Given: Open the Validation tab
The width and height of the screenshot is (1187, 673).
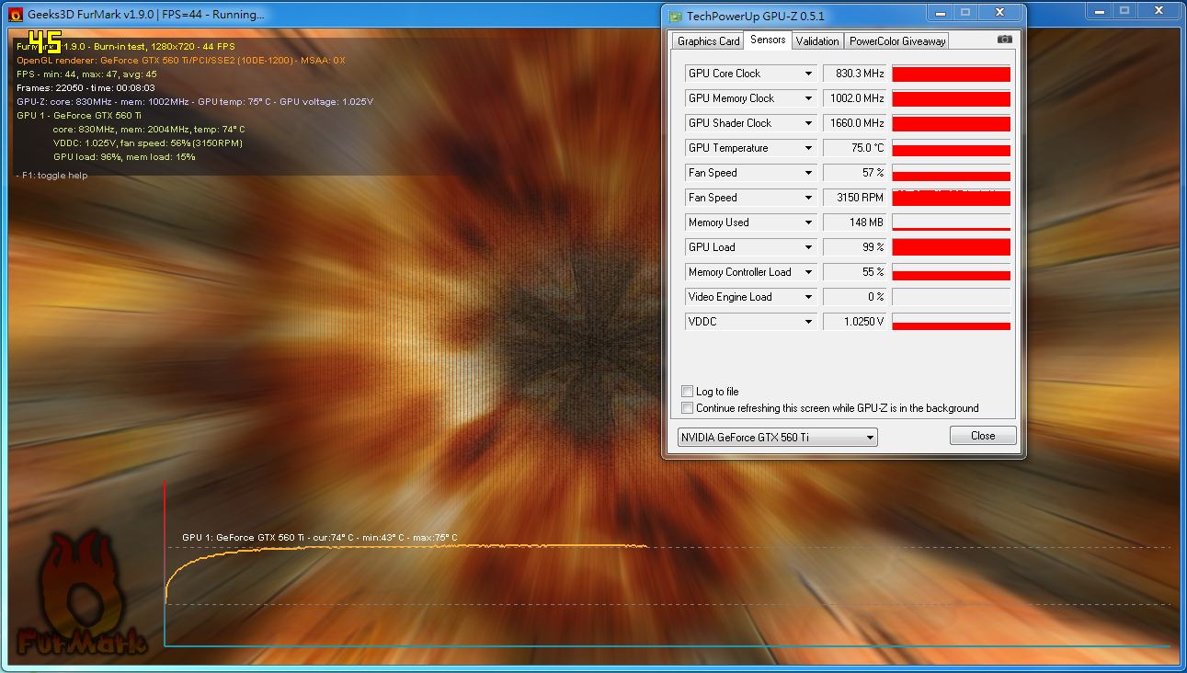Looking at the screenshot, I should (817, 41).
